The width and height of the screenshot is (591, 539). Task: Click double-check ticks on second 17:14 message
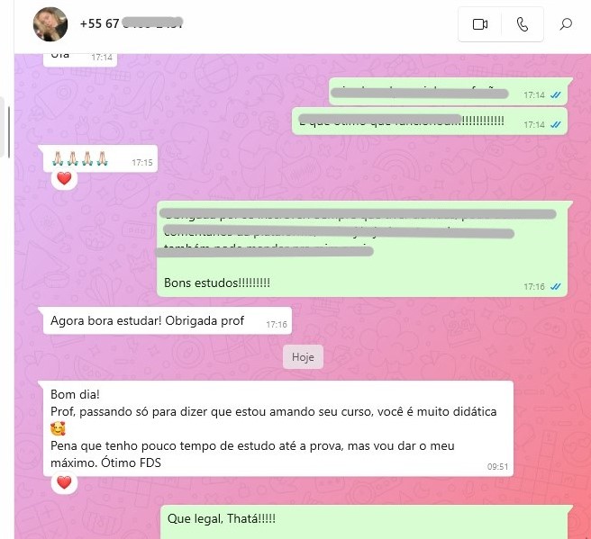pos(556,124)
